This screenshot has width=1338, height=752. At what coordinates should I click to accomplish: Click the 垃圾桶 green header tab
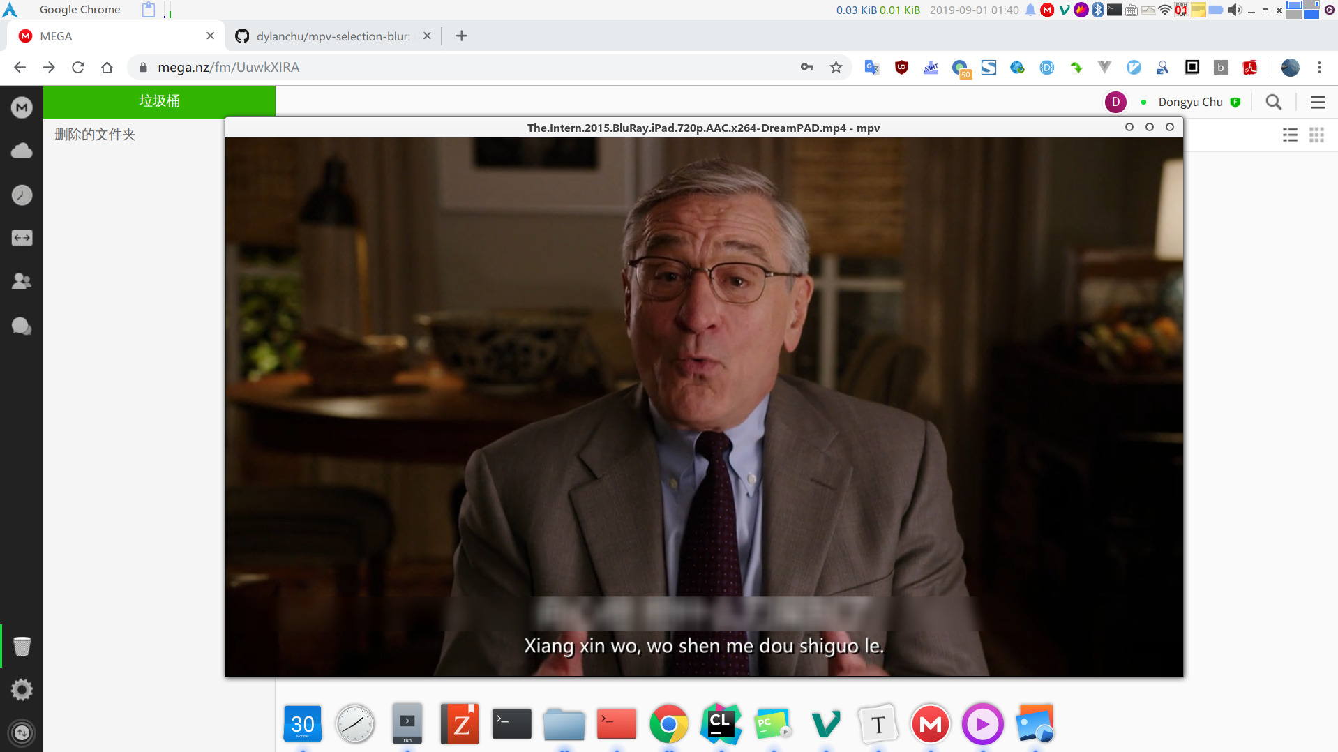[159, 101]
